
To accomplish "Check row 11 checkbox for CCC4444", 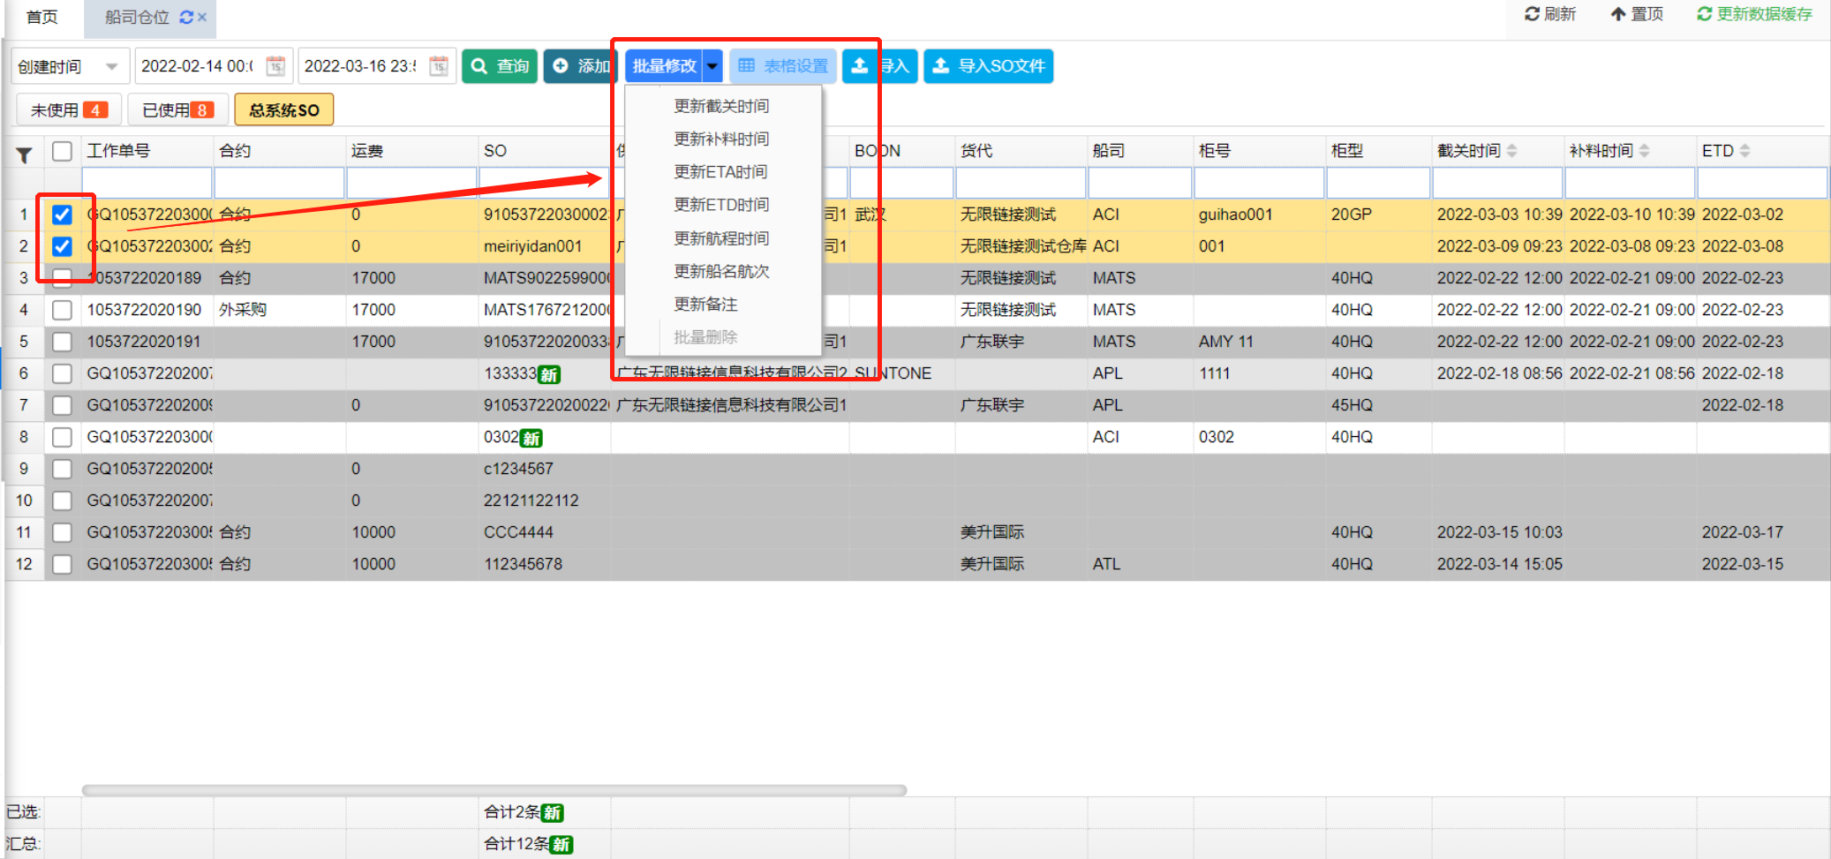I will tap(62, 532).
